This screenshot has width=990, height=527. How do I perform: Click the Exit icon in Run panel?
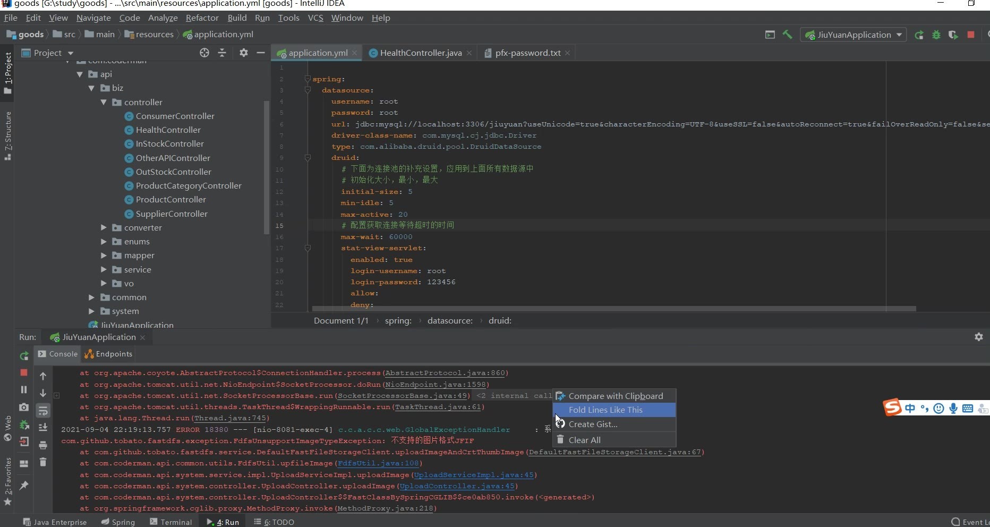(24, 441)
